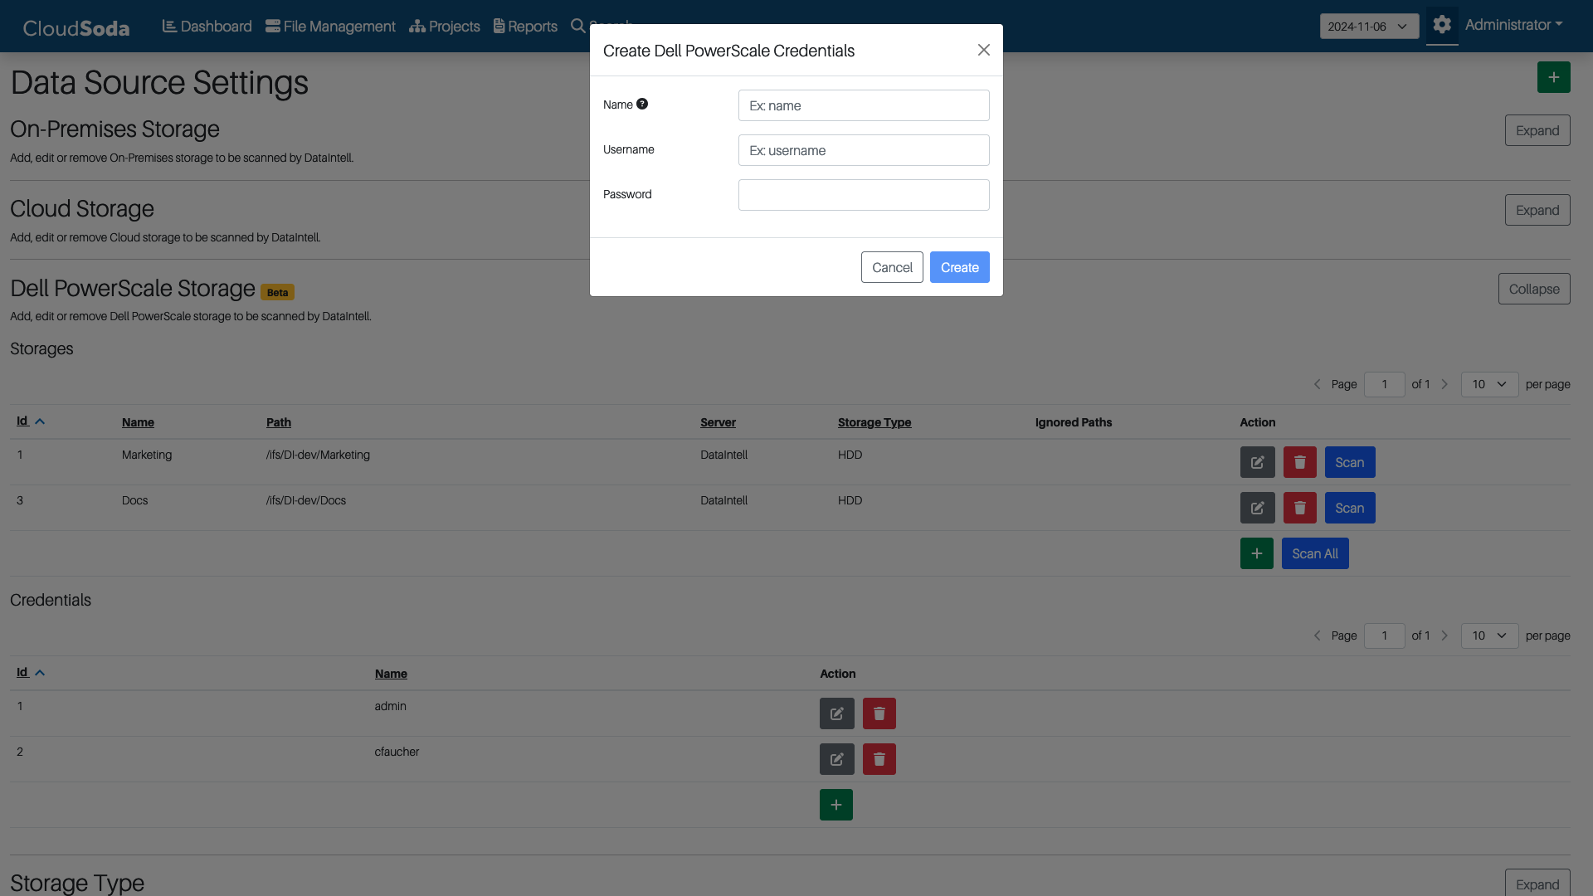Click the Scan All button

click(x=1315, y=553)
